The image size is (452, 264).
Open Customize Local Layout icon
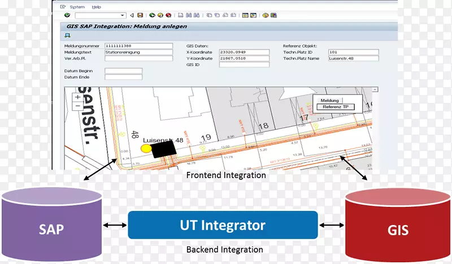pos(273,15)
